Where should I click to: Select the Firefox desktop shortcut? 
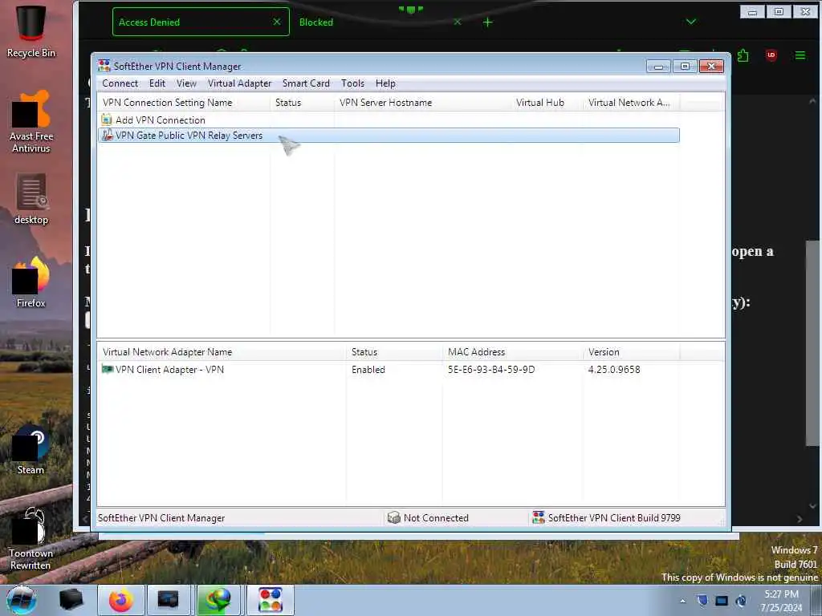click(31, 282)
